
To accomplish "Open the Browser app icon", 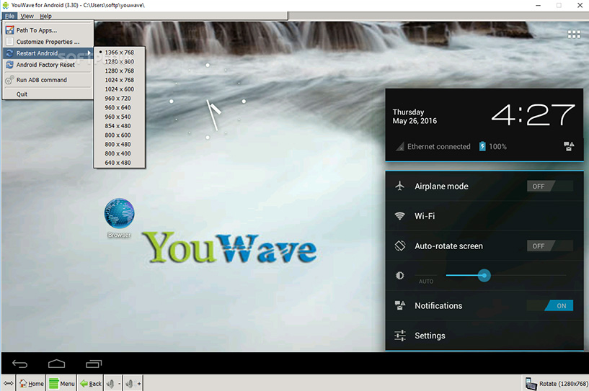I will (x=119, y=217).
